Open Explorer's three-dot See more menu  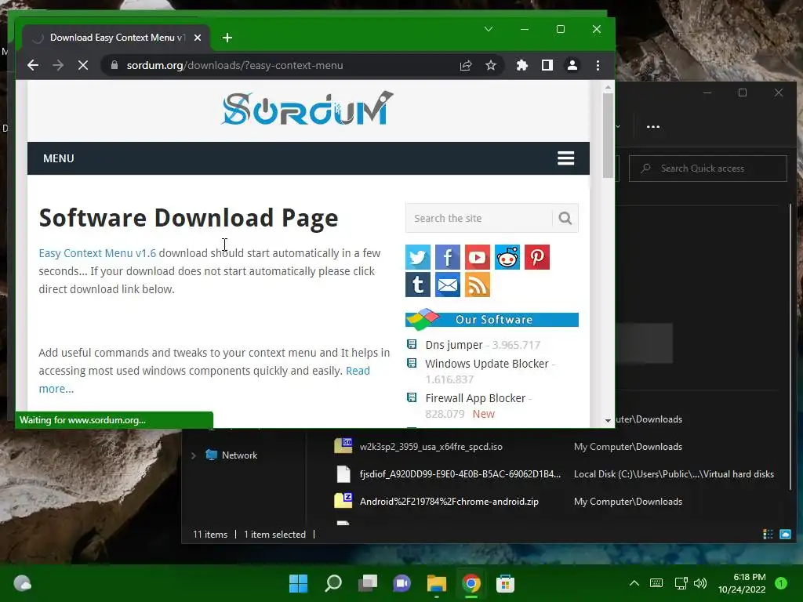653,126
